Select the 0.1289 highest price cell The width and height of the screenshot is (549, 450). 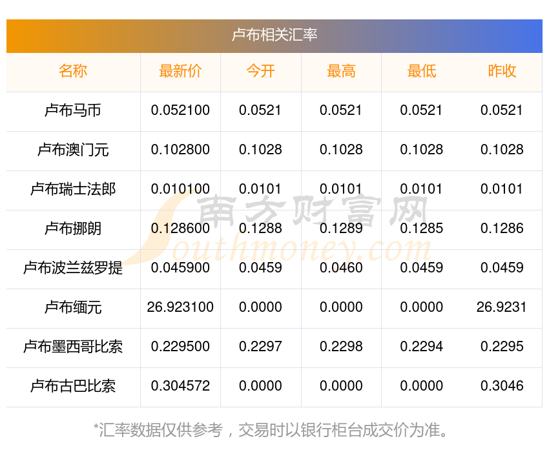pyautogui.click(x=341, y=229)
